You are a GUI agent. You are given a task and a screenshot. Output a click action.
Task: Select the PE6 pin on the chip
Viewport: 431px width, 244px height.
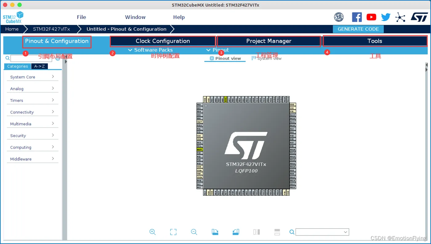click(199, 118)
